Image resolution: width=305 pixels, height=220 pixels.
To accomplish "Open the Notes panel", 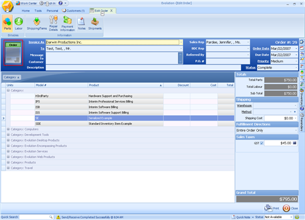I will [x=82, y=24].
